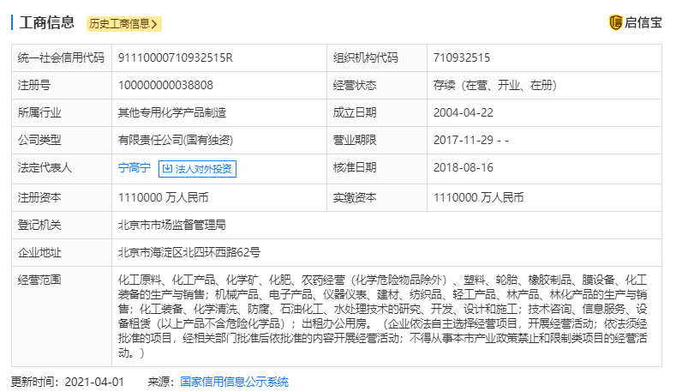The width and height of the screenshot is (676, 392).
Task: Click registration number 100000000038808
Action: (x=165, y=86)
